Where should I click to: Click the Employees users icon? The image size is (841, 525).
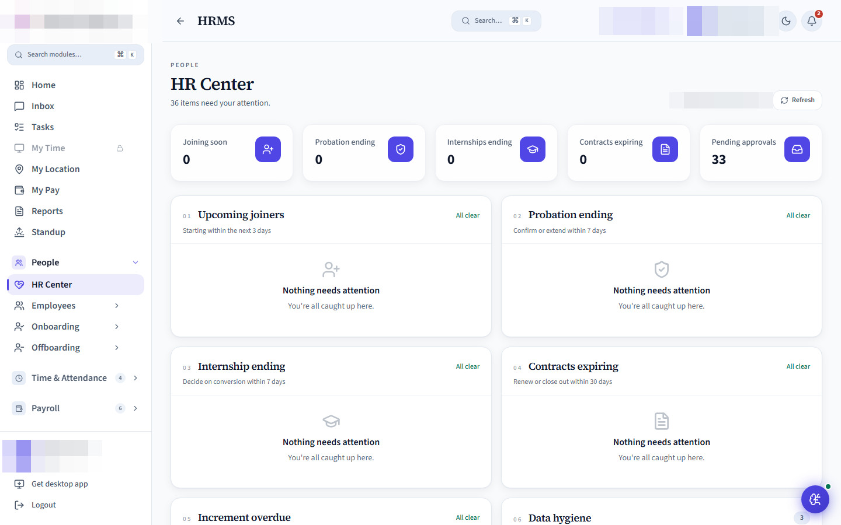[x=19, y=306]
